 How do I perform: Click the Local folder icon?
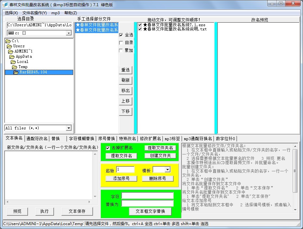pyautogui.click(x=13, y=62)
